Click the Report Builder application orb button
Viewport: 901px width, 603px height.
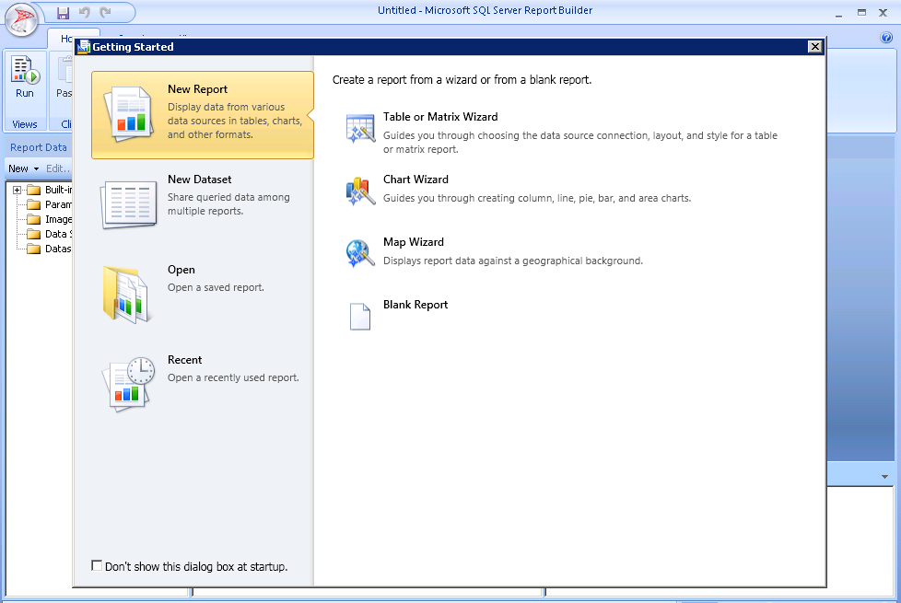[x=21, y=19]
